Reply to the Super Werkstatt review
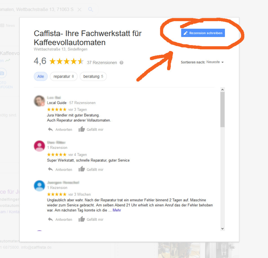Viewport: 268px width, 258px height. [60, 169]
